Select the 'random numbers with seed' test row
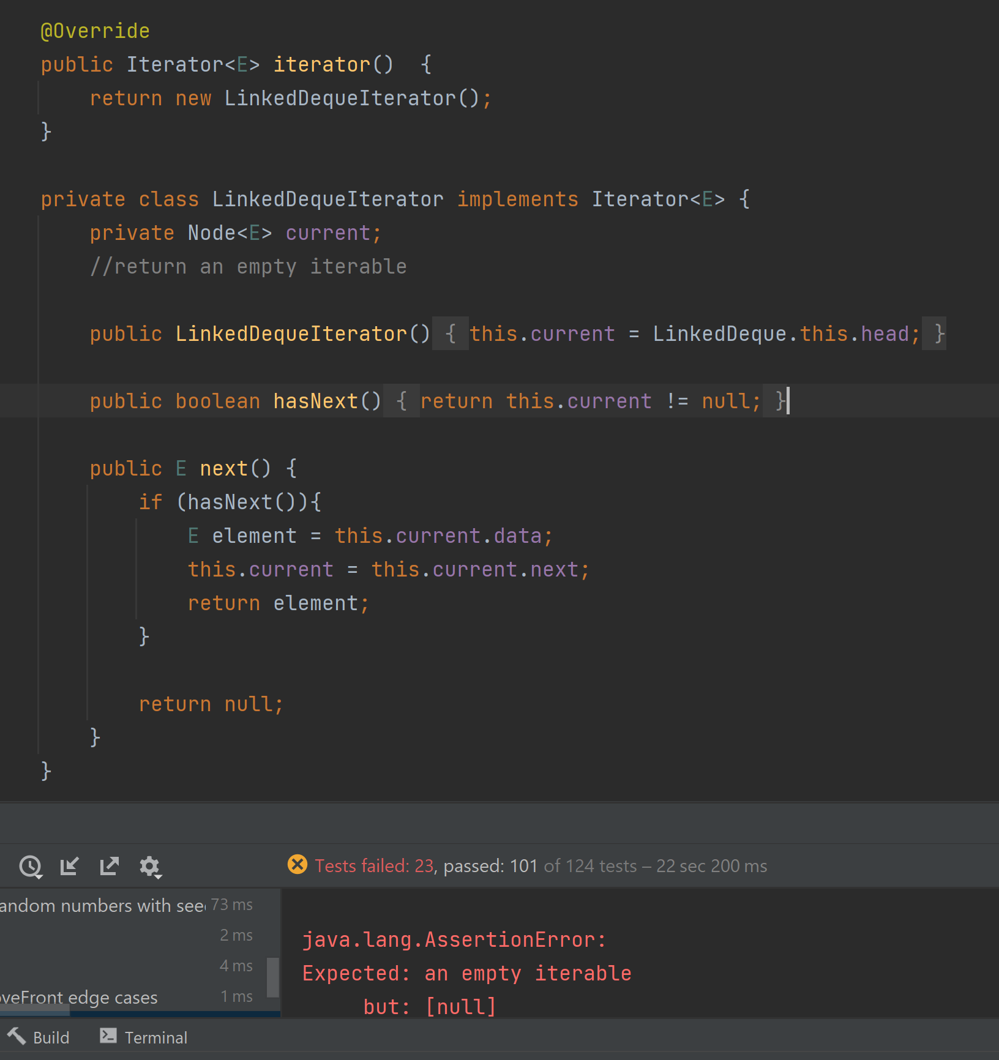Screen dimensions: 999x1060 tap(104, 905)
